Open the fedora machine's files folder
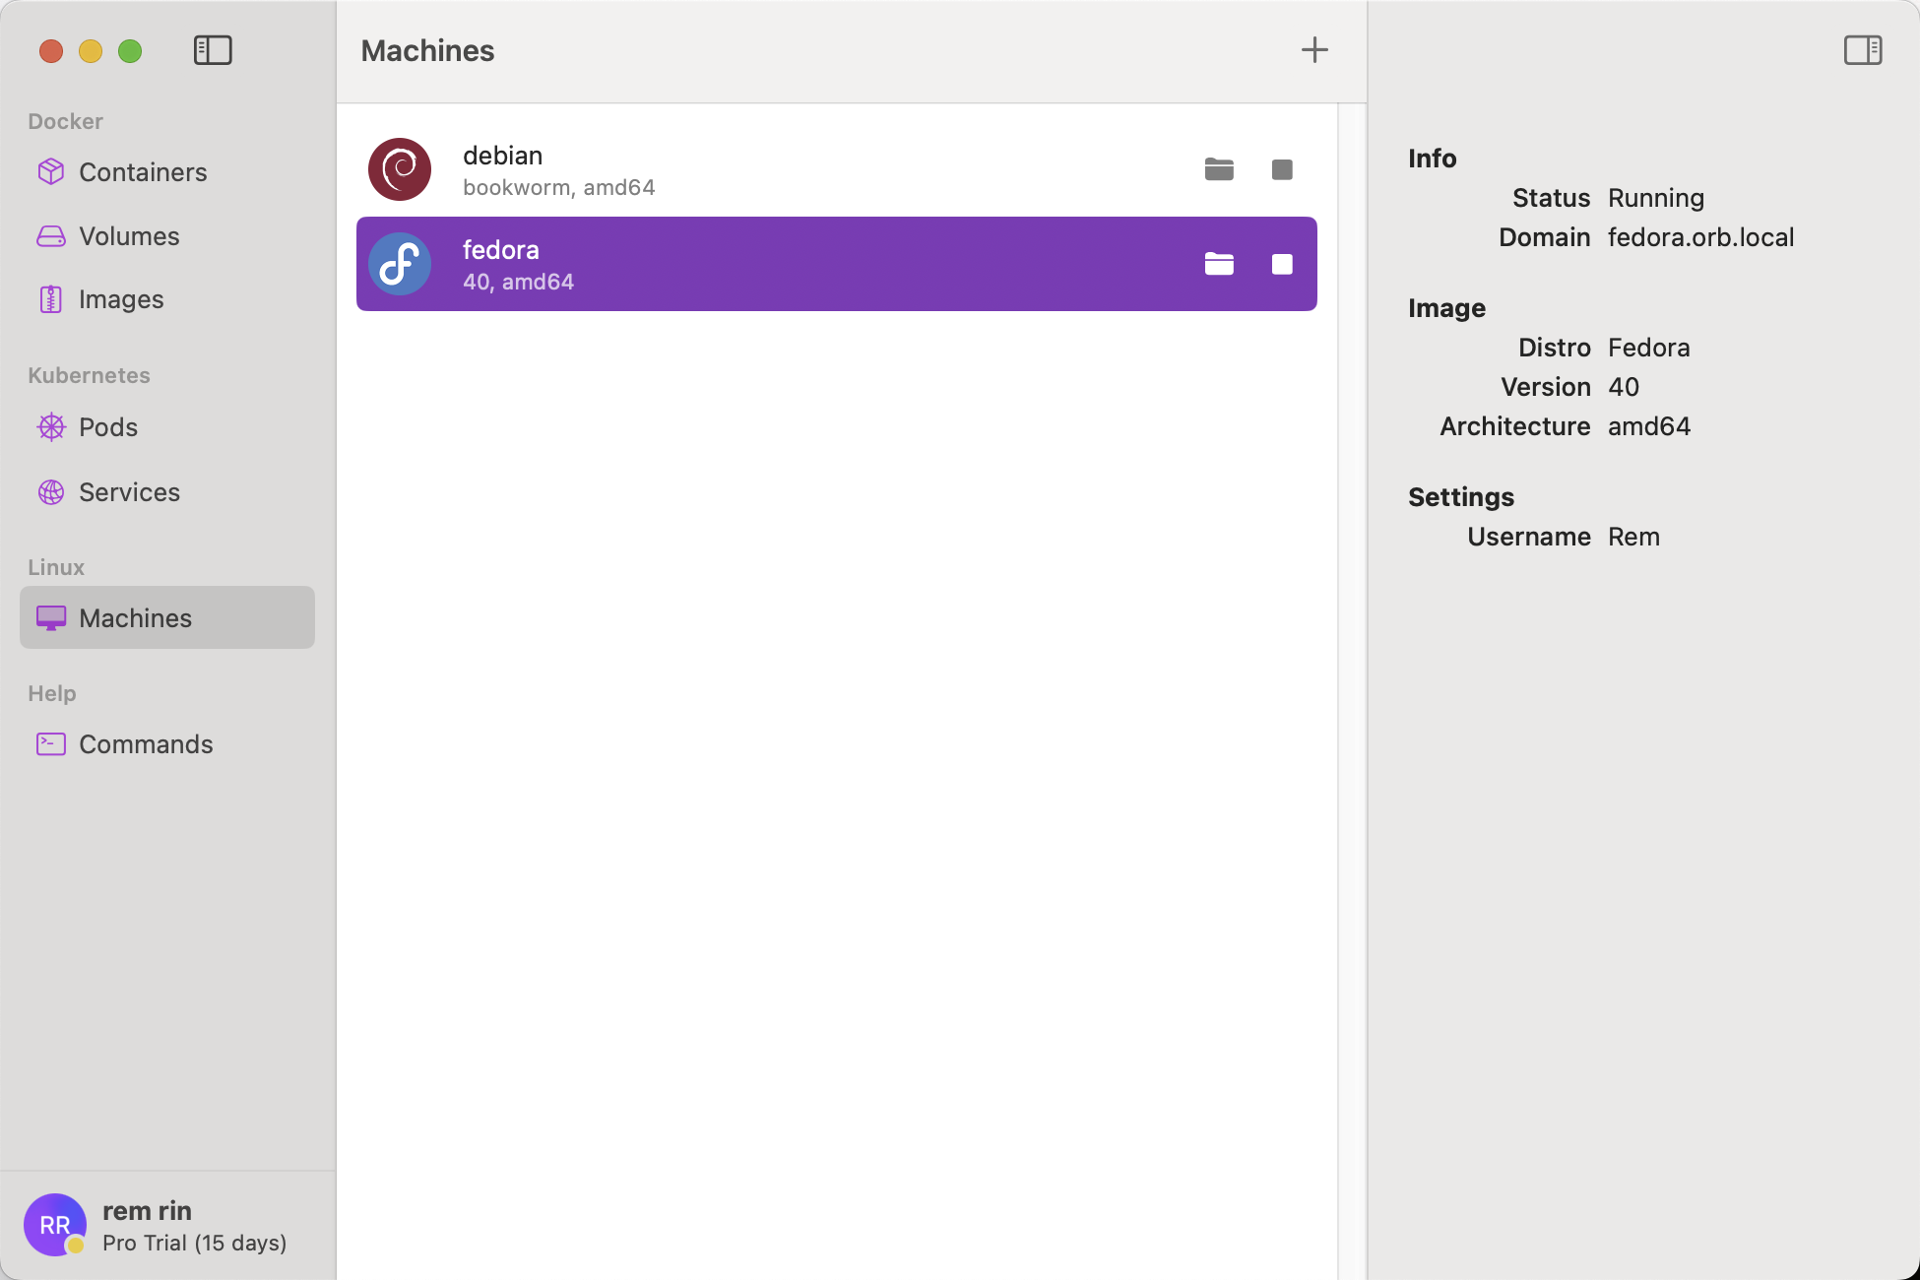The width and height of the screenshot is (1920, 1280). (x=1219, y=264)
